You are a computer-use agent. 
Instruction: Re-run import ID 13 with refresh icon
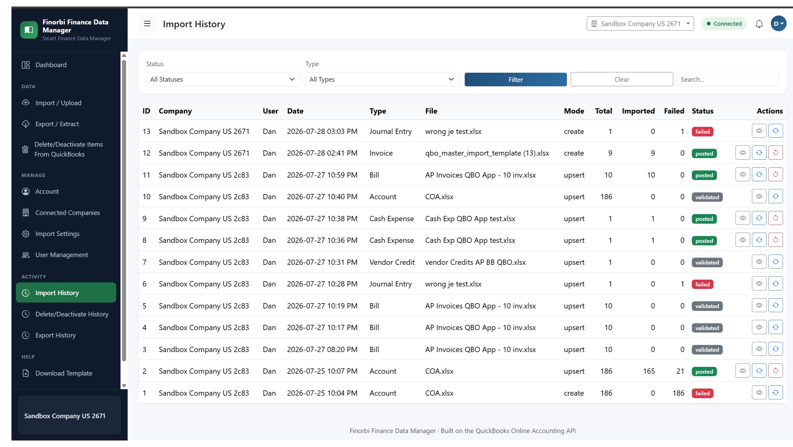click(x=775, y=131)
